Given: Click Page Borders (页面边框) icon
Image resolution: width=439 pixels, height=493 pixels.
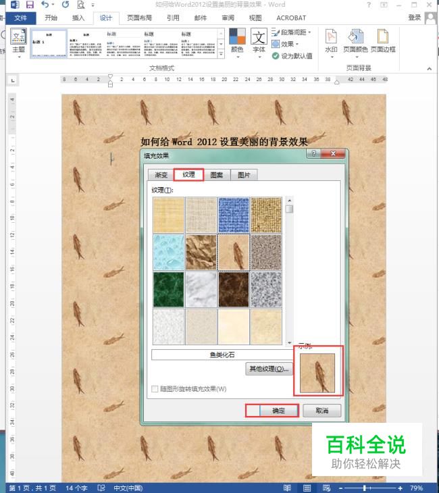Looking at the screenshot, I should coord(383,41).
